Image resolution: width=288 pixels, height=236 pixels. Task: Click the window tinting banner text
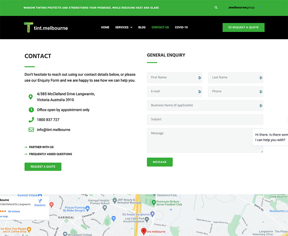[x=91, y=8]
